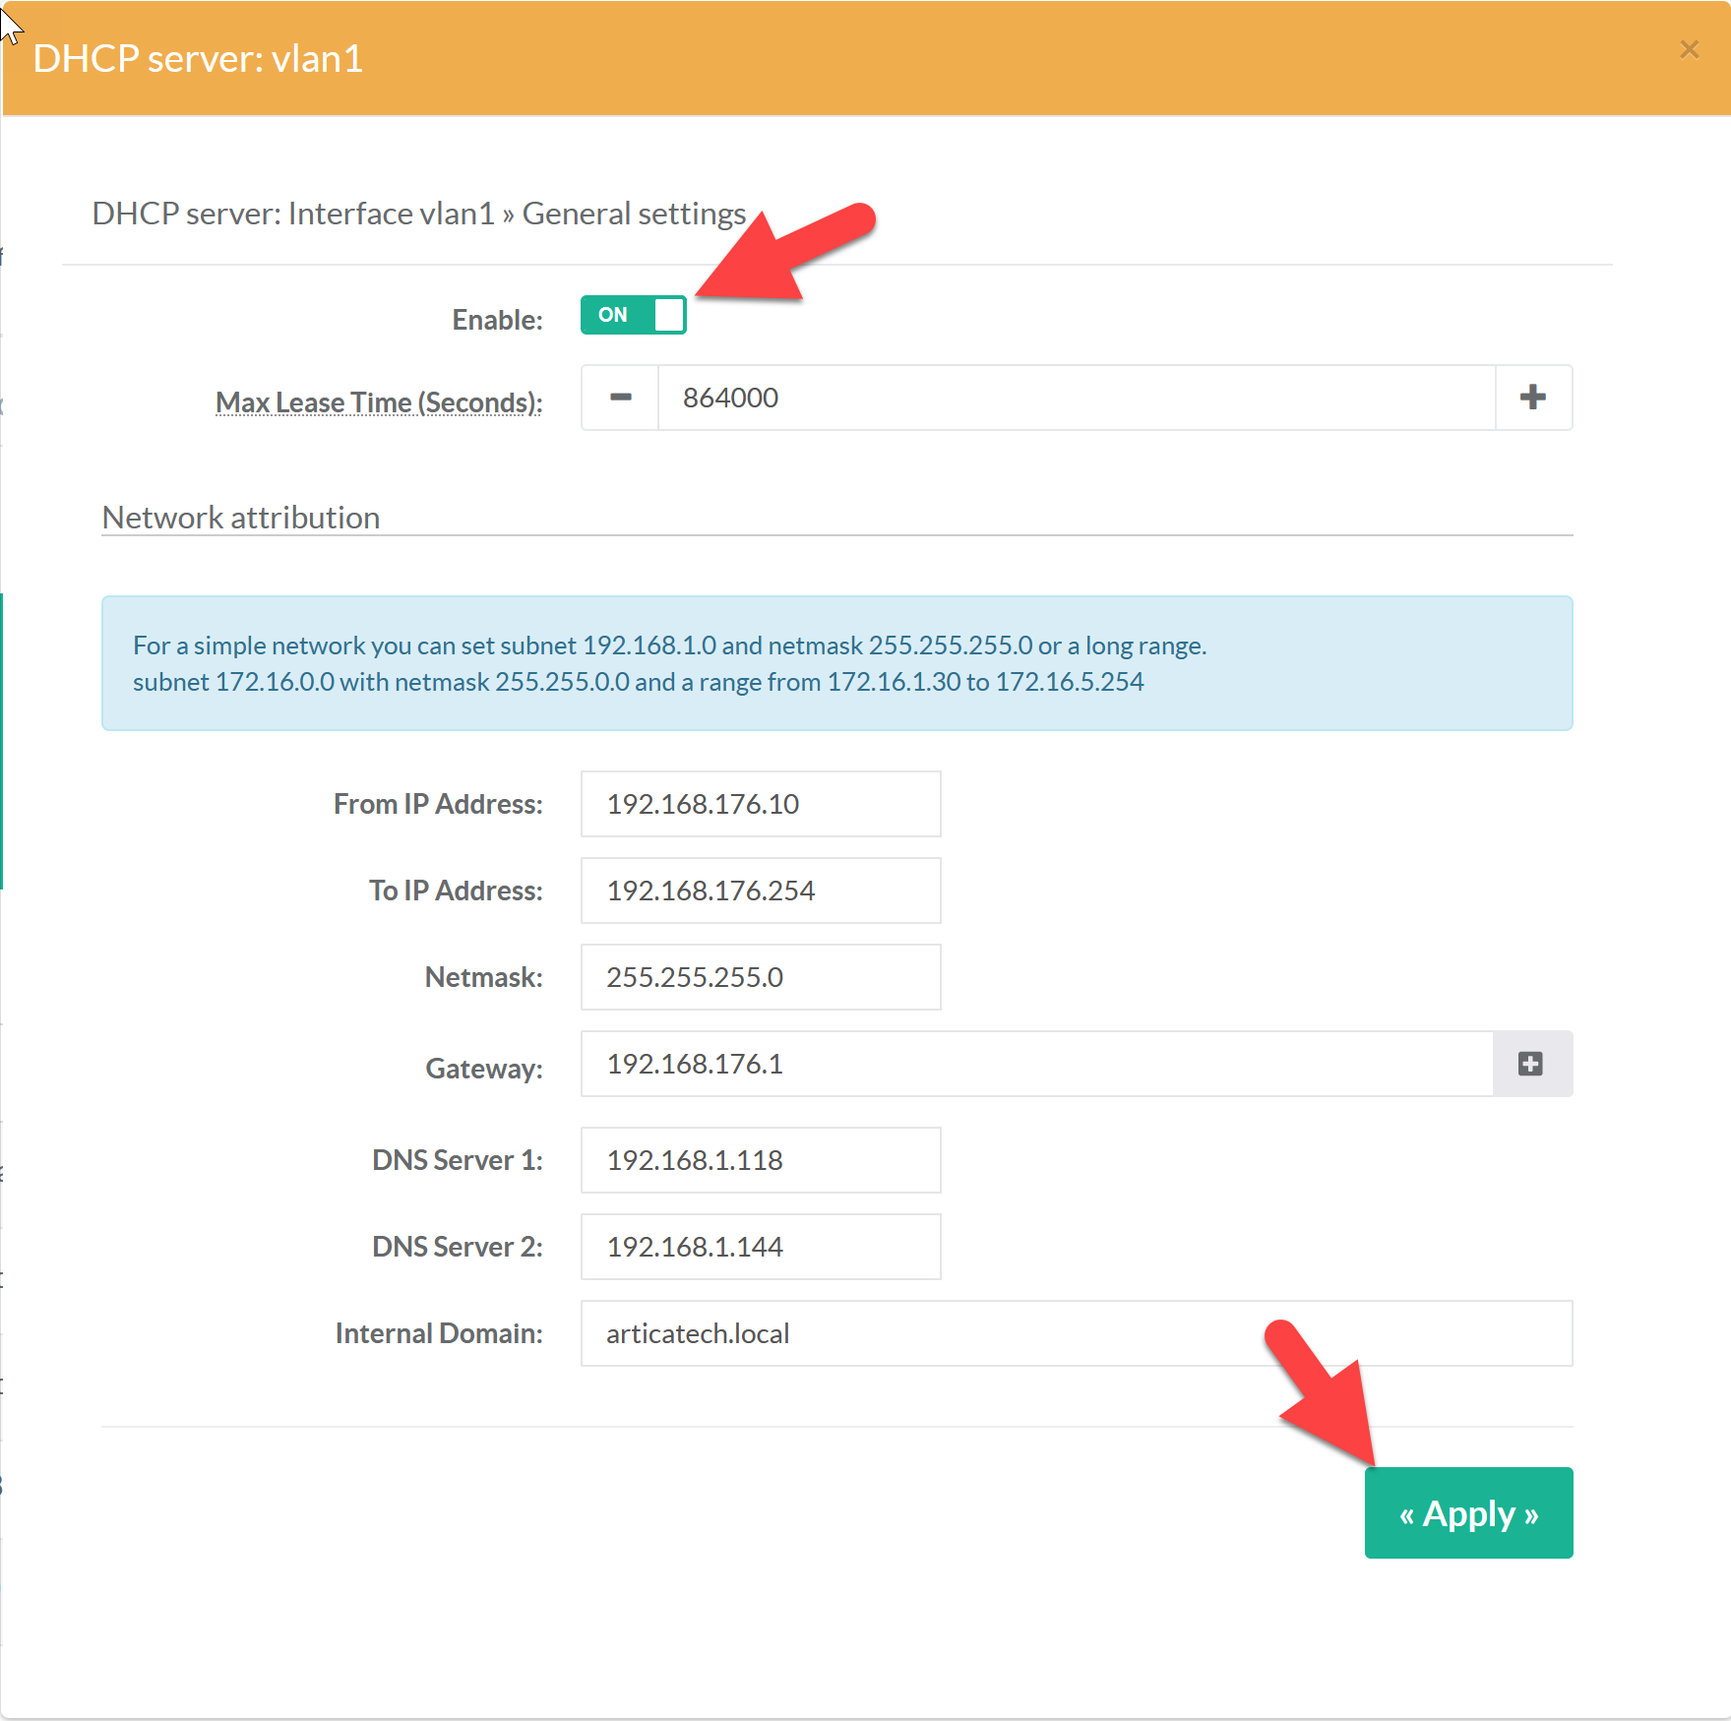Click the Enable label text

coord(497,320)
